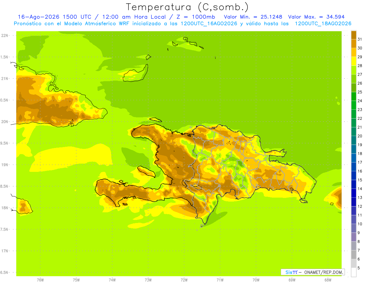Click the "5" colorbar label
368x284 pixels.
(359, 268)
